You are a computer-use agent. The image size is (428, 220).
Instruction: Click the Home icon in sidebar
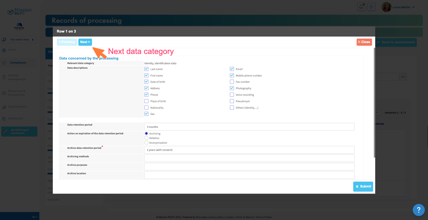pyautogui.click(x=4, y=50)
